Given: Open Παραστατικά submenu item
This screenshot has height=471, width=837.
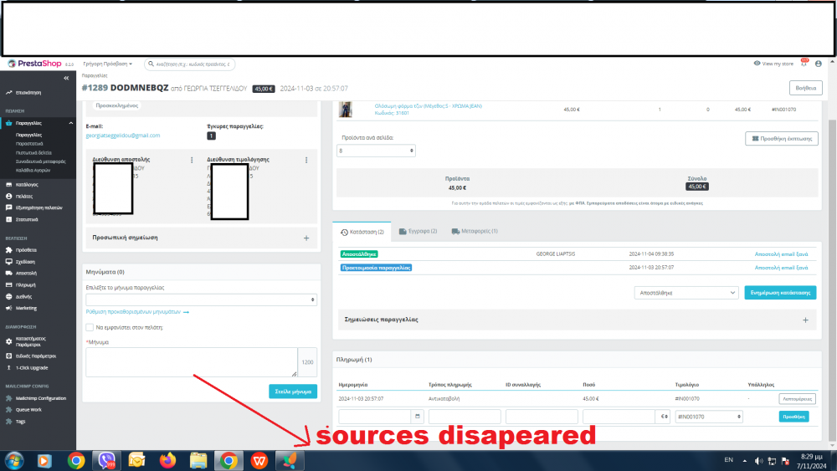Looking at the screenshot, I should 29,144.
